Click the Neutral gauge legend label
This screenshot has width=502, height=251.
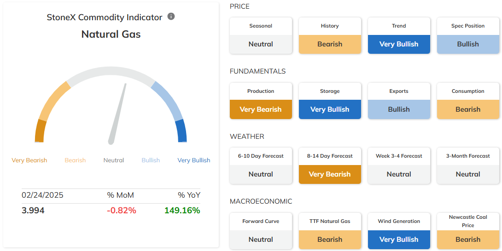(114, 160)
